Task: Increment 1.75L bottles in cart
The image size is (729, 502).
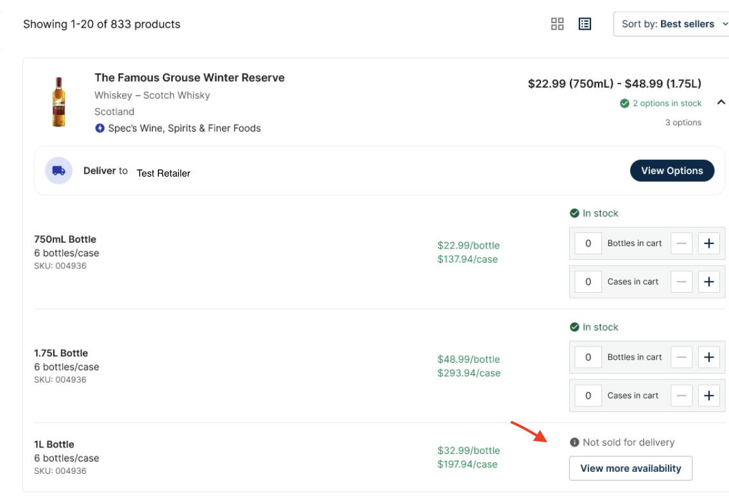Action: 708,357
